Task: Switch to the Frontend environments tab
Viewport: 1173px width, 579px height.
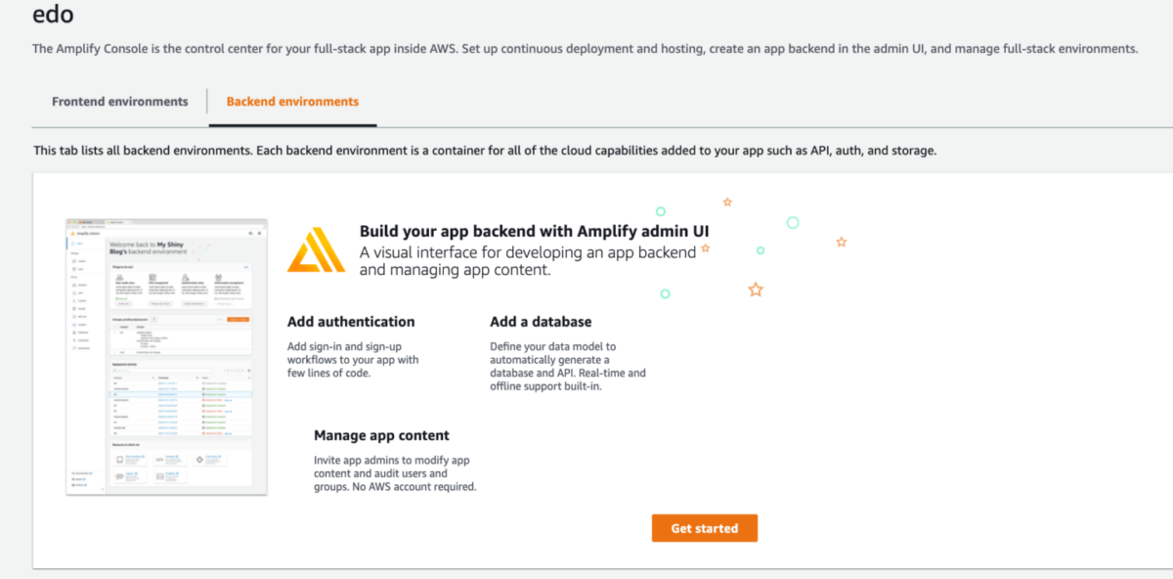Action: (x=119, y=102)
